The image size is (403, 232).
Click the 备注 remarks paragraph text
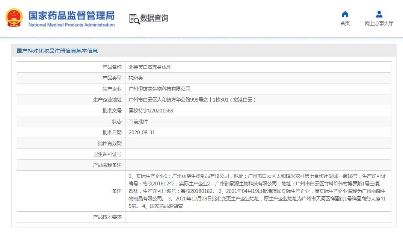click(257, 191)
